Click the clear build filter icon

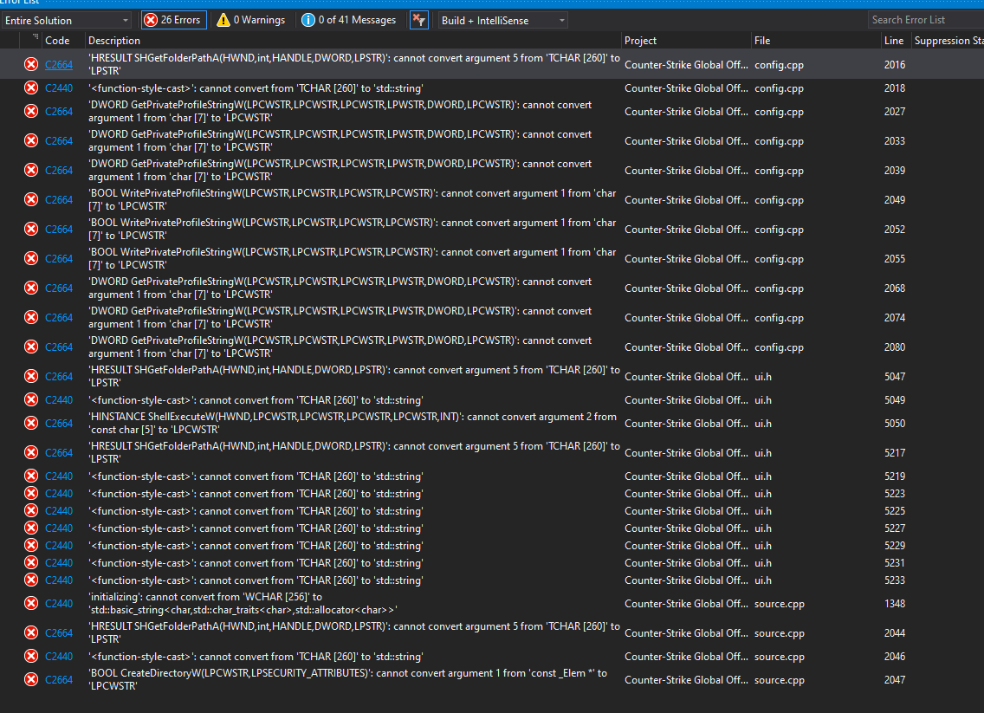418,19
